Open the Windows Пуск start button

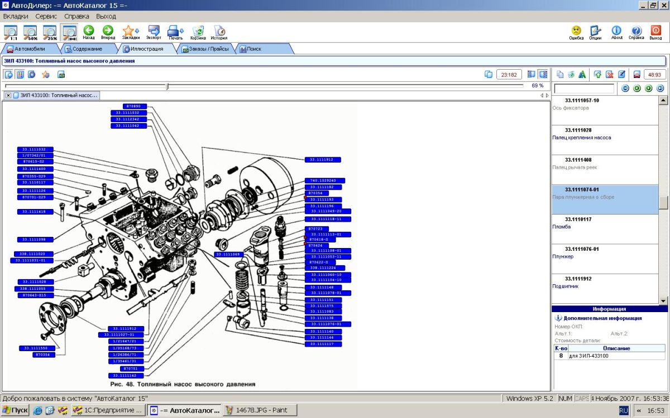click(15, 410)
